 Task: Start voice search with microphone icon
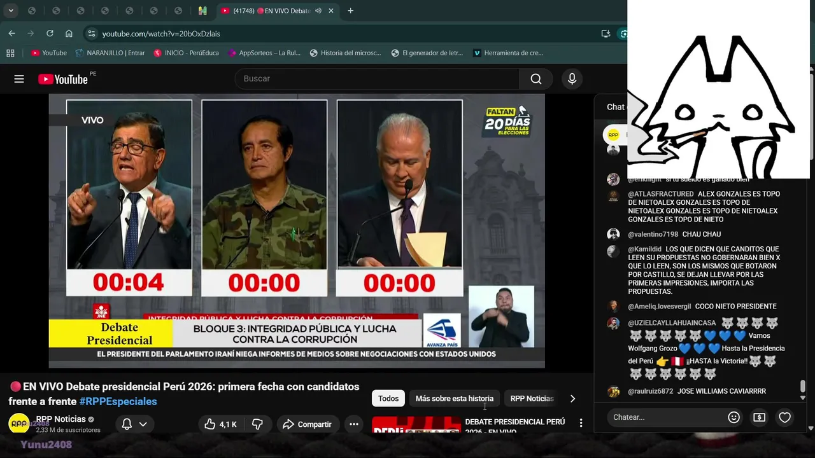(x=572, y=79)
